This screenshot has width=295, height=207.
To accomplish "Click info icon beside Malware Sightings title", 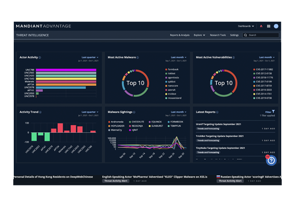I will coord(134,112).
